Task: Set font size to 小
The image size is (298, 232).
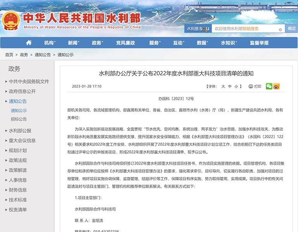Action: pyautogui.click(x=236, y=86)
